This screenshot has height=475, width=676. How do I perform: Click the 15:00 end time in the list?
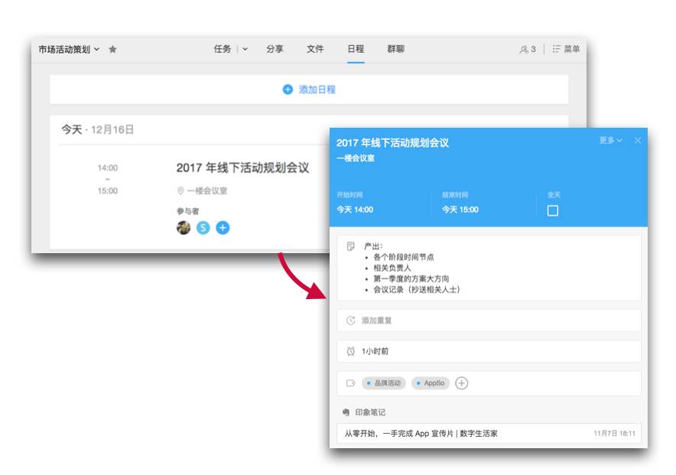click(x=107, y=190)
